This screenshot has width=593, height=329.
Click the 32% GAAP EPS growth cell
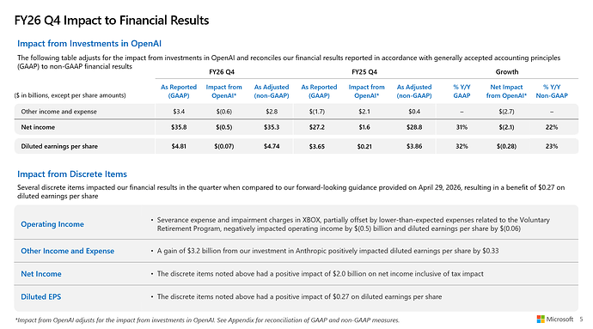coord(462,146)
